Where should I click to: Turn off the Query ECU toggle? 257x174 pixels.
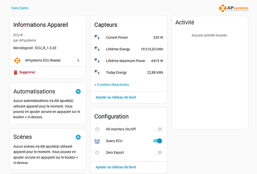pyautogui.click(x=158, y=141)
